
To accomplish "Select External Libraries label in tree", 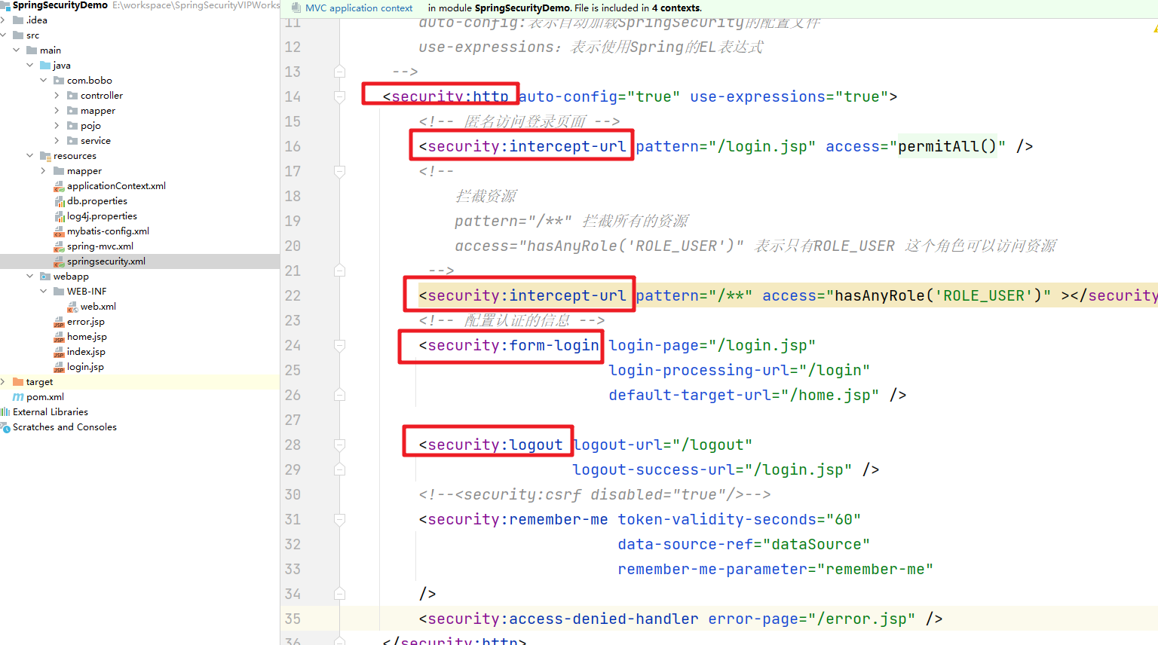I will pos(51,412).
